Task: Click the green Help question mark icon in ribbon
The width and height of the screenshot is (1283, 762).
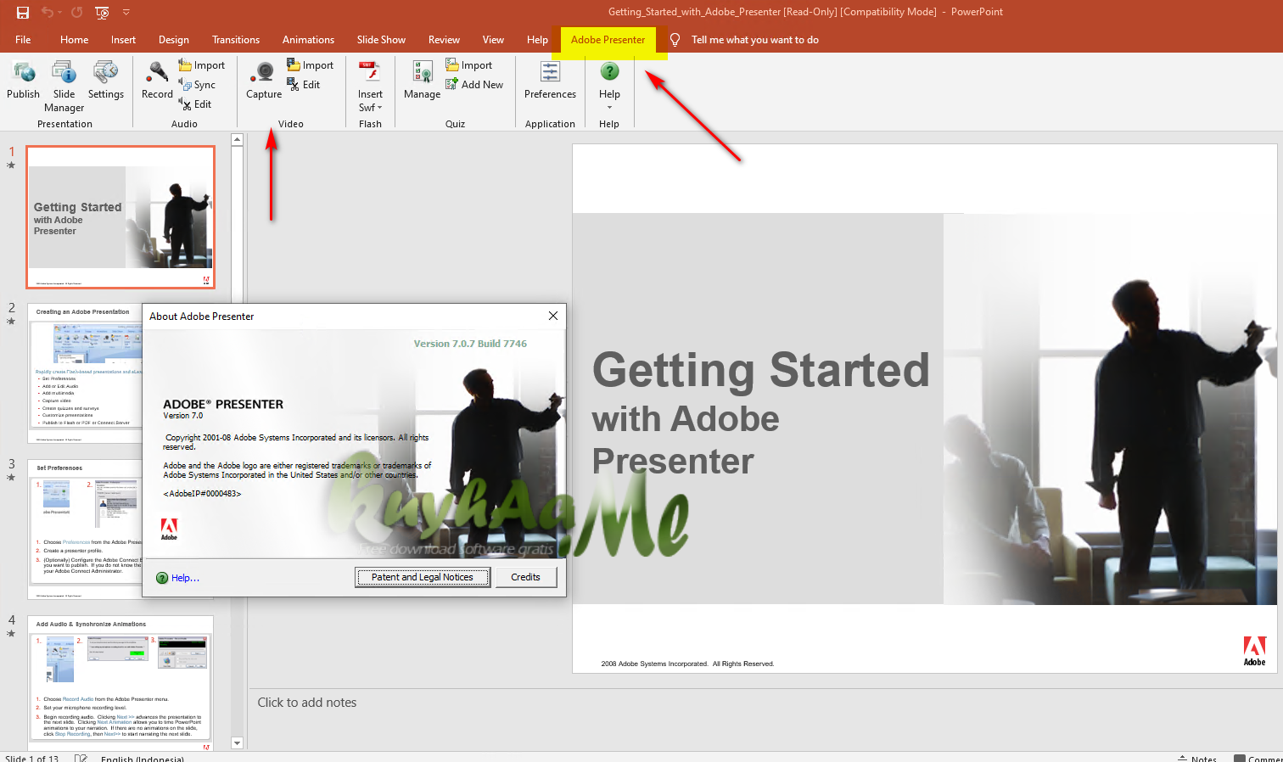Action: tap(609, 72)
